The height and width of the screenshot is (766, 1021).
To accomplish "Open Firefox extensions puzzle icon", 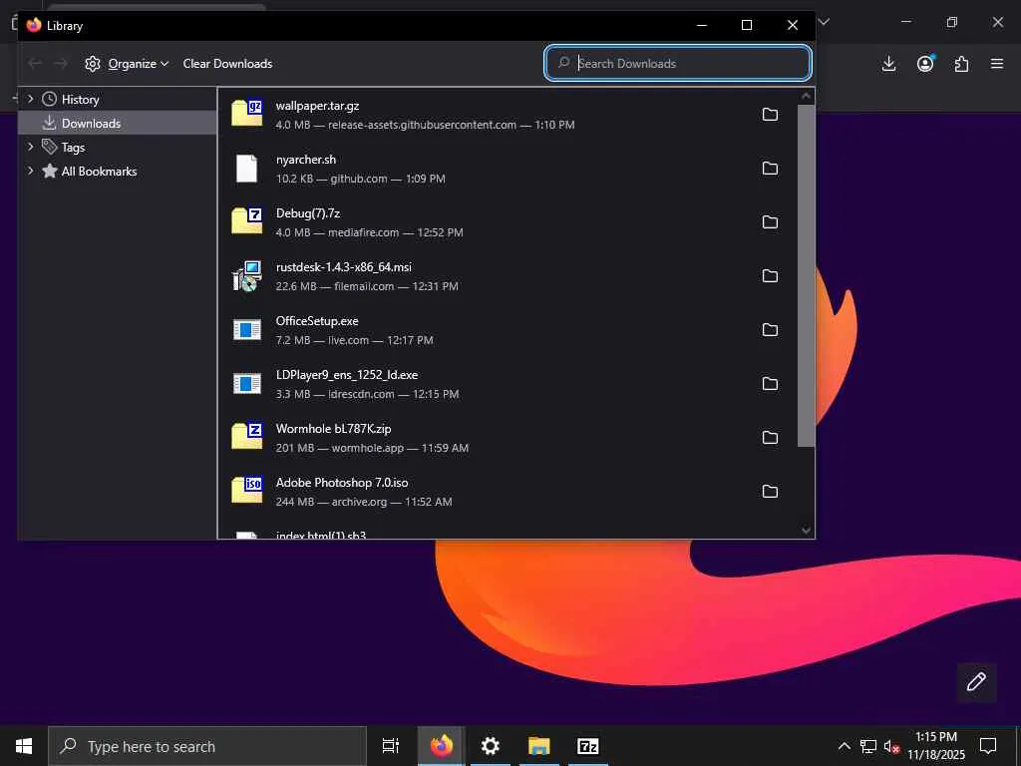I will pos(961,64).
